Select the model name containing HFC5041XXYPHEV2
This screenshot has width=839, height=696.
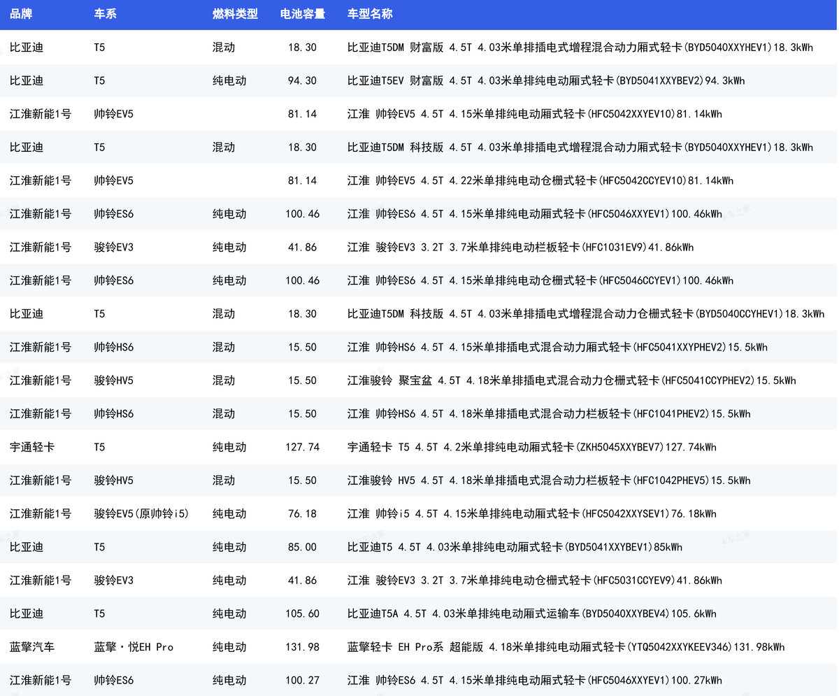[557, 347]
